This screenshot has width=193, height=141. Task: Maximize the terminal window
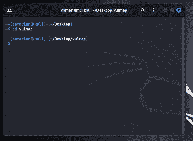tap(172, 10)
